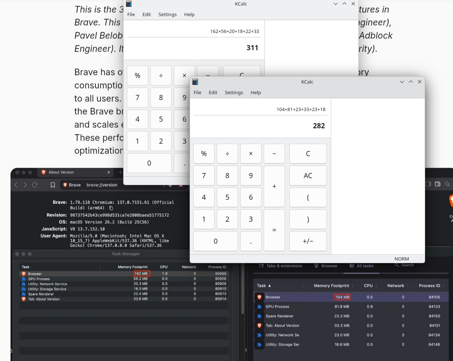Image resolution: width=453 pixels, height=361 pixels.
Task: Click digit 4 in the front KCalc window
Action: [204, 197]
